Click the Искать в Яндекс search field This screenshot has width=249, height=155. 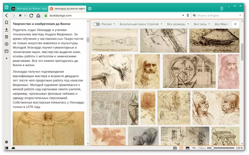click(x=217, y=16)
